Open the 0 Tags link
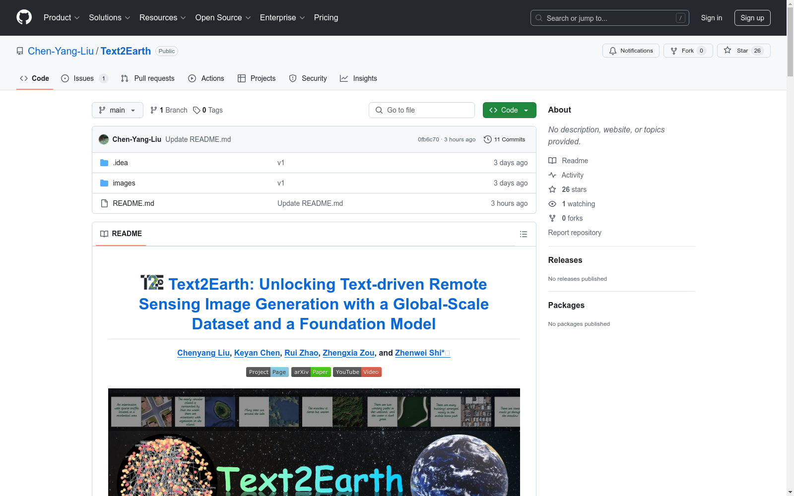Image resolution: width=794 pixels, height=496 pixels. pyautogui.click(x=208, y=110)
